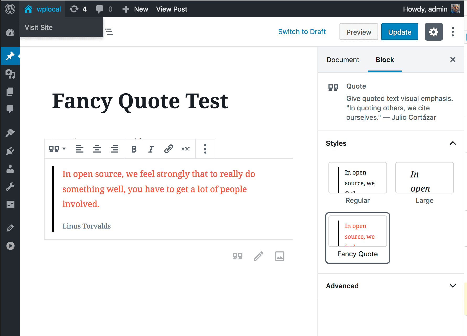Click the Fancy Quote Test title field
The width and height of the screenshot is (467, 336).
[x=140, y=101]
